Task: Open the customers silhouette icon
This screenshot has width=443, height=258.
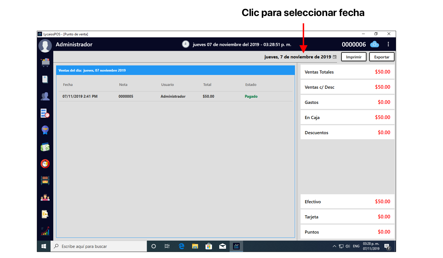Action: point(45,96)
